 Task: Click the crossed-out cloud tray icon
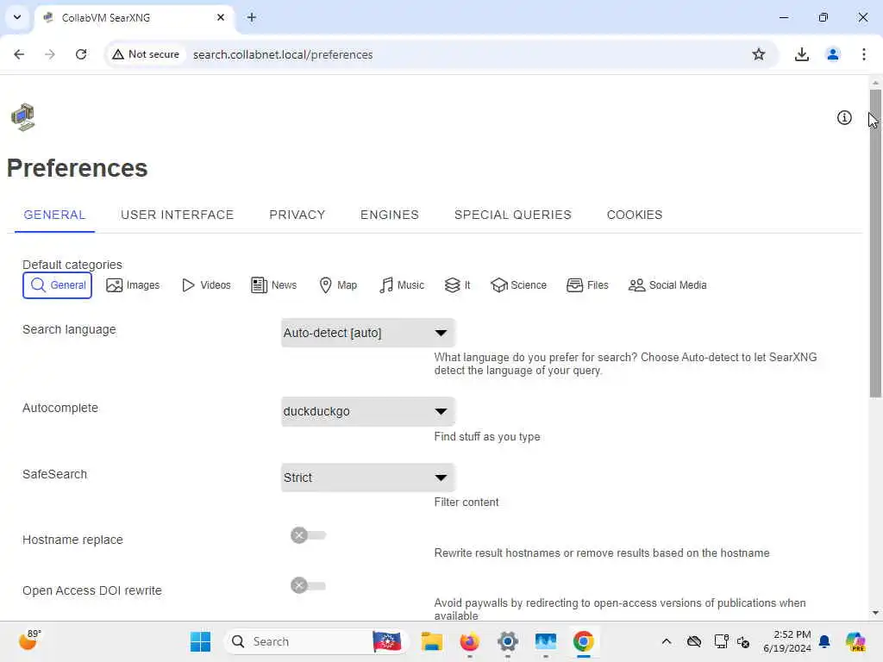(x=694, y=641)
